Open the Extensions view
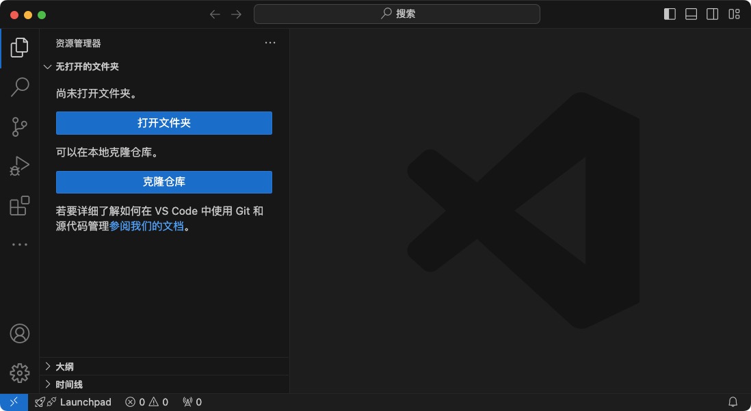The image size is (751, 411). coord(18,205)
